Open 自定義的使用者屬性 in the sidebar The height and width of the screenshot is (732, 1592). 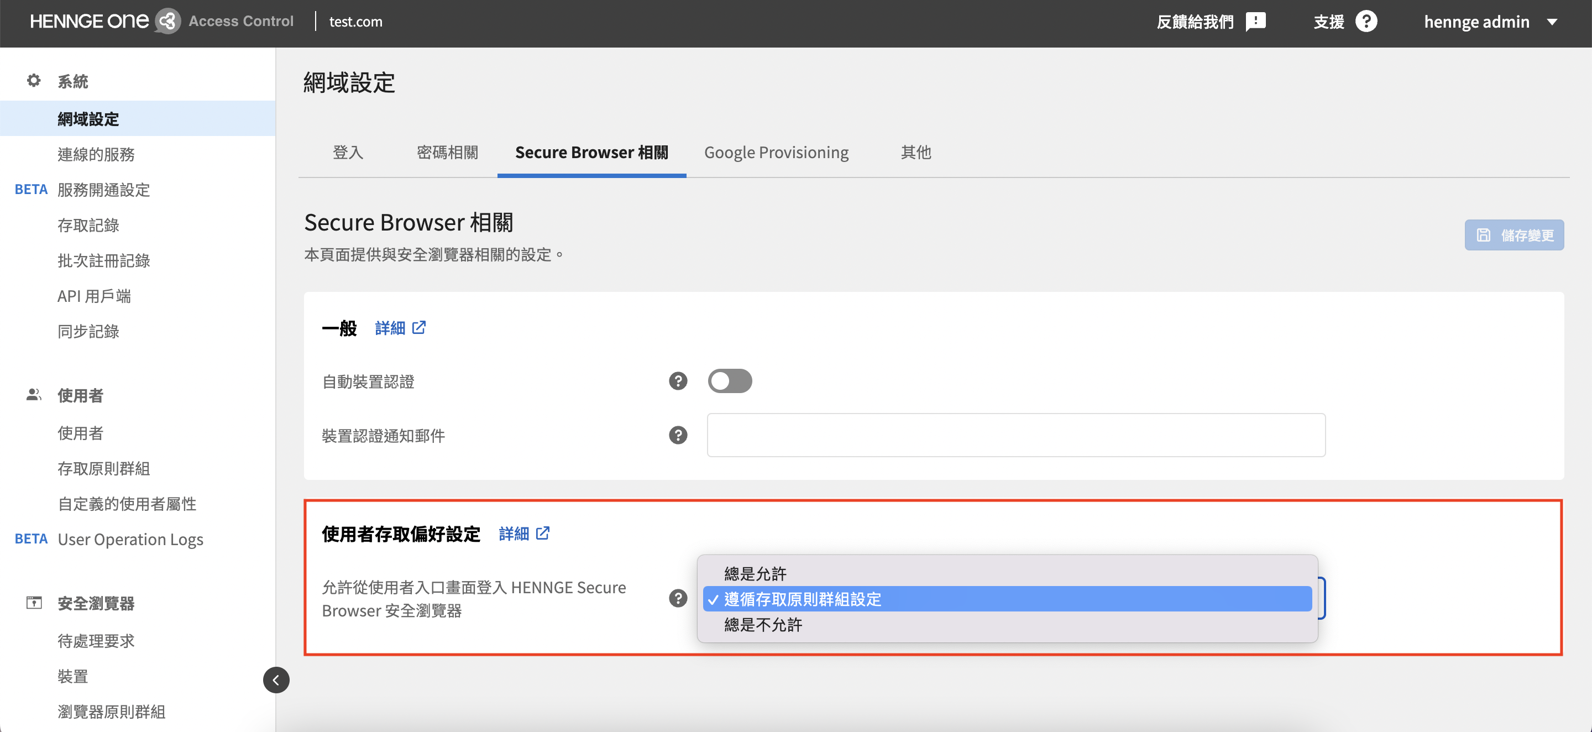[127, 504]
